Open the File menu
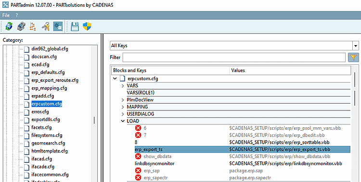The height and width of the screenshot is (182, 361). pyautogui.click(x=6, y=15)
